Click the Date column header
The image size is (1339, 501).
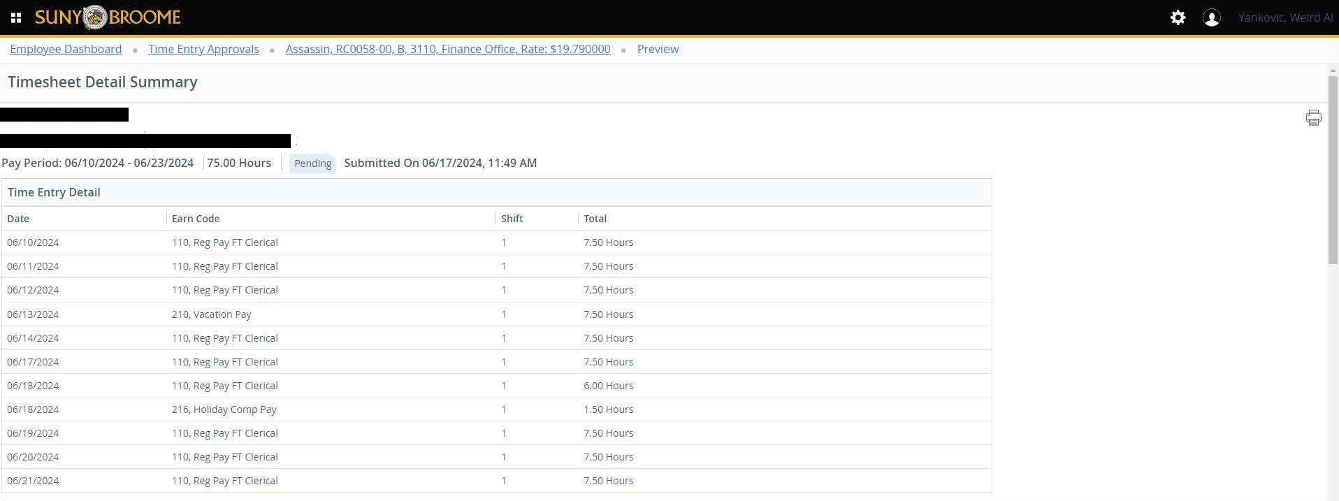(18, 219)
